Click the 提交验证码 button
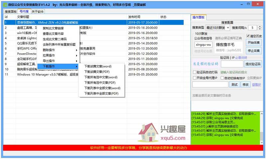Image resolution: width=266 pixels, height=159 pixels. point(253,64)
